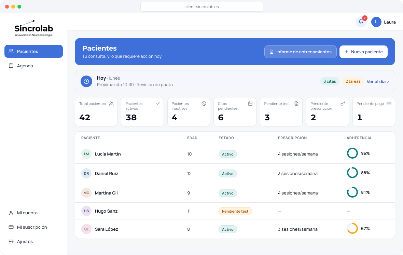Click the 3 citas badge

[330, 81]
